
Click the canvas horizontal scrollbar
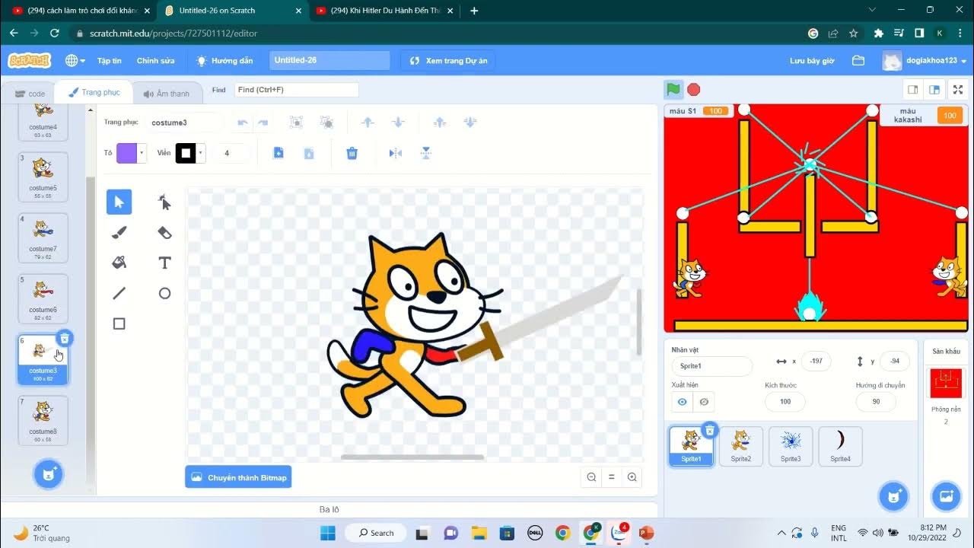click(412, 457)
